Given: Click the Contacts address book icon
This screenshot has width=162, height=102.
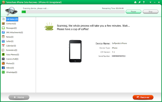Looking at the screenshot, I should point(3,23).
